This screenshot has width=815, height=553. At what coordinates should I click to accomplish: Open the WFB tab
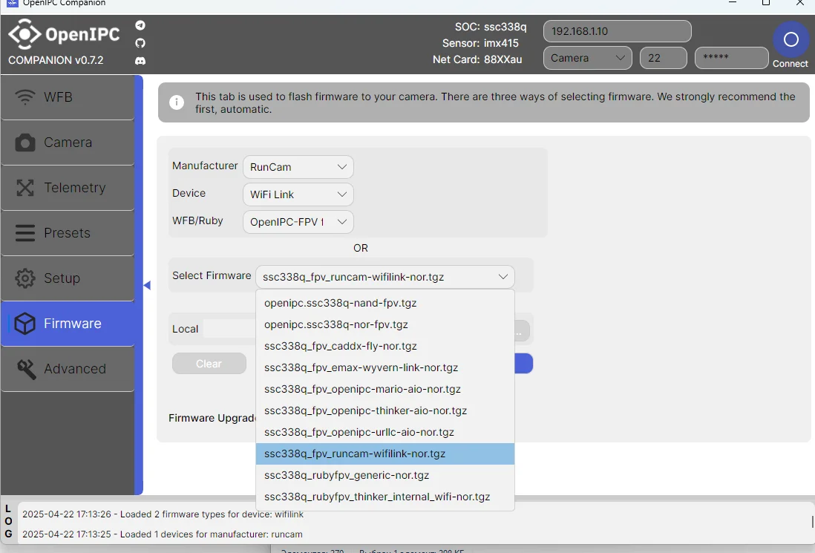(x=68, y=97)
